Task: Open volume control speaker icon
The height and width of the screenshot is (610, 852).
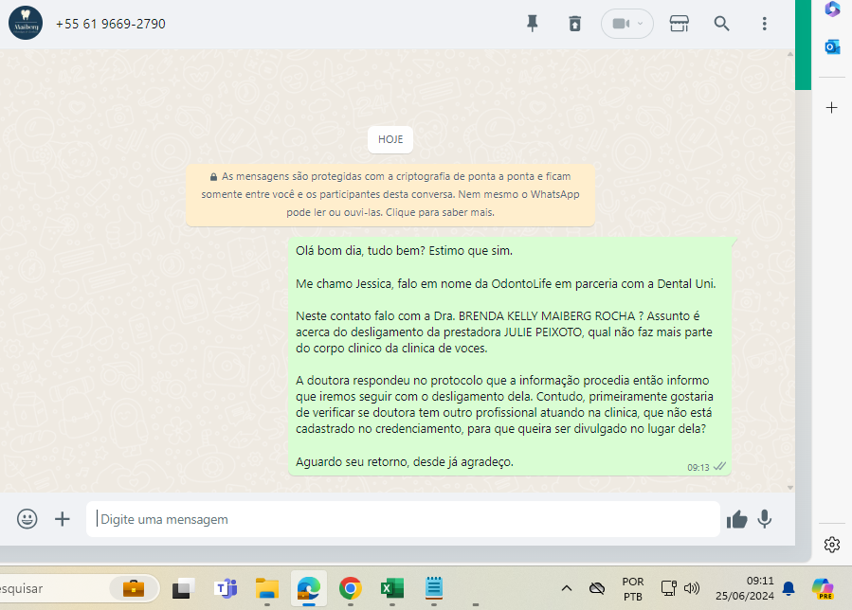Action: click(692, 588)
